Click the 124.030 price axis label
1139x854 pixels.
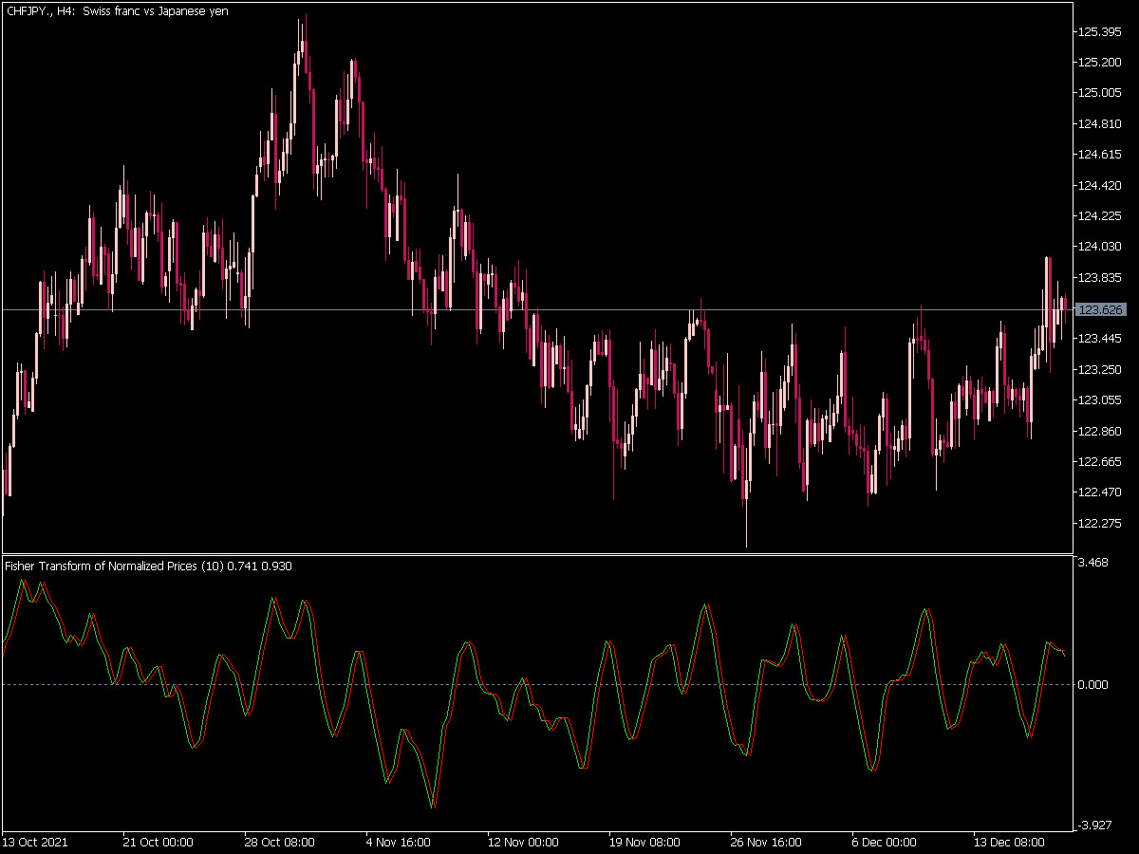click(x=1101, y=247)
